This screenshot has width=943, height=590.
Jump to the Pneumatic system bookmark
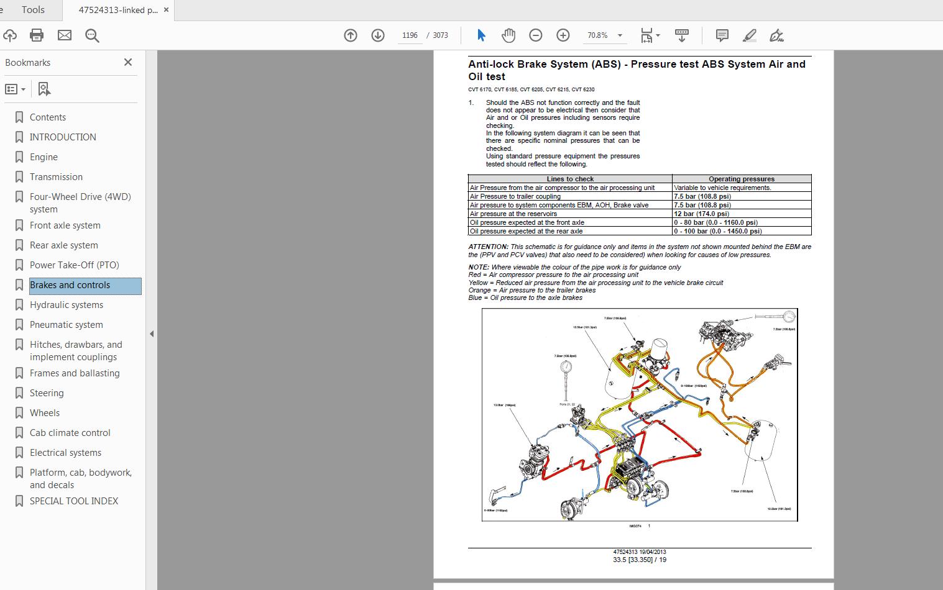tap(66, 324)
